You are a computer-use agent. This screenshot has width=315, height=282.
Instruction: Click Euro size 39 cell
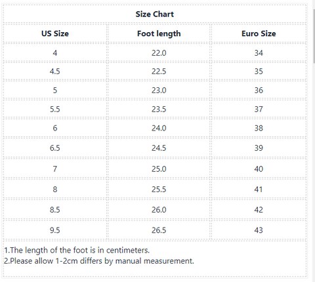tap(259, 148)
